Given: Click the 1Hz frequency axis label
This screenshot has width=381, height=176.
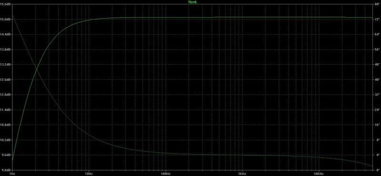Looking at the screenshot, I should point(12,174).
